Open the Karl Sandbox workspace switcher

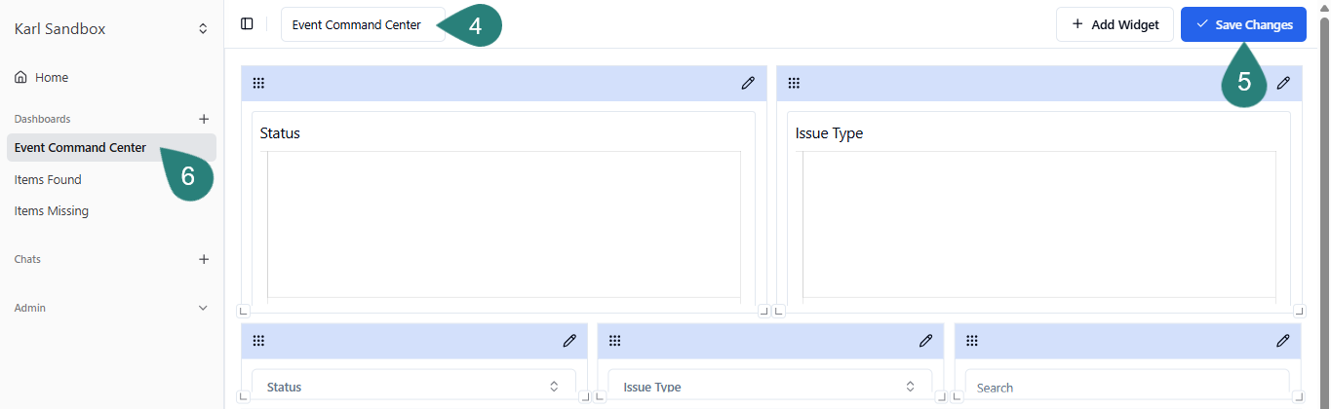coord(111,29)
